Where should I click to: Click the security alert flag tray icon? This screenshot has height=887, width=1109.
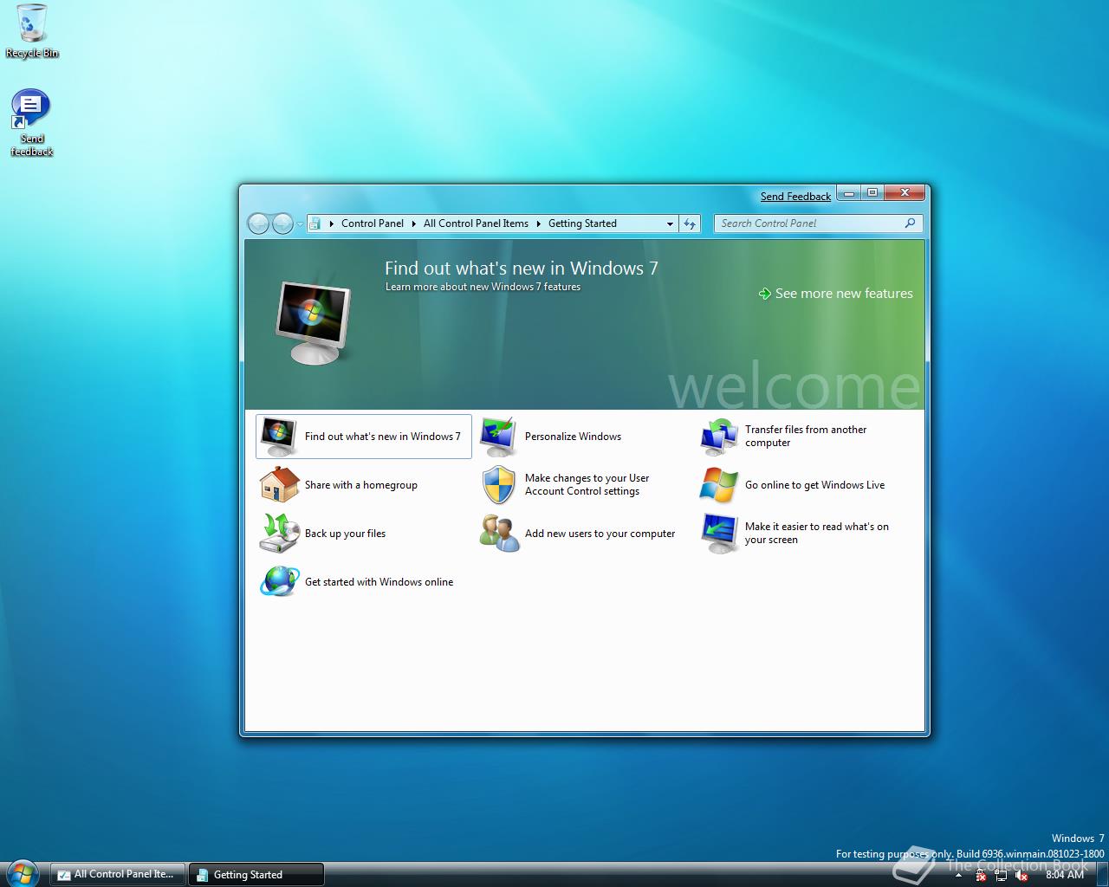(x=980, y=875)
